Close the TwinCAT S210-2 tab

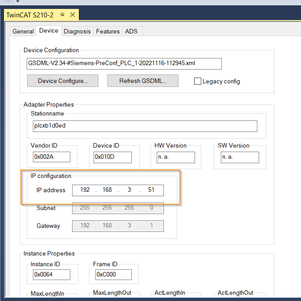(x=73, y=15)
